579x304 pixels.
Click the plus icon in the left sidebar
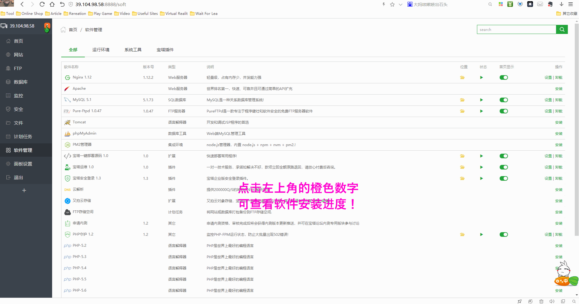pos(24,190)
